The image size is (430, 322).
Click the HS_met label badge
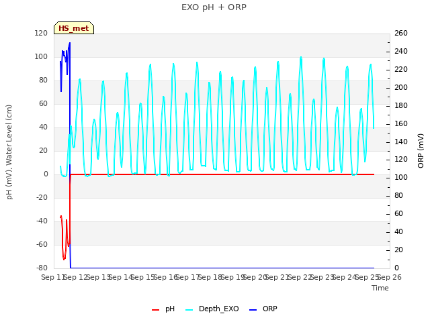(x=74, y=28)
